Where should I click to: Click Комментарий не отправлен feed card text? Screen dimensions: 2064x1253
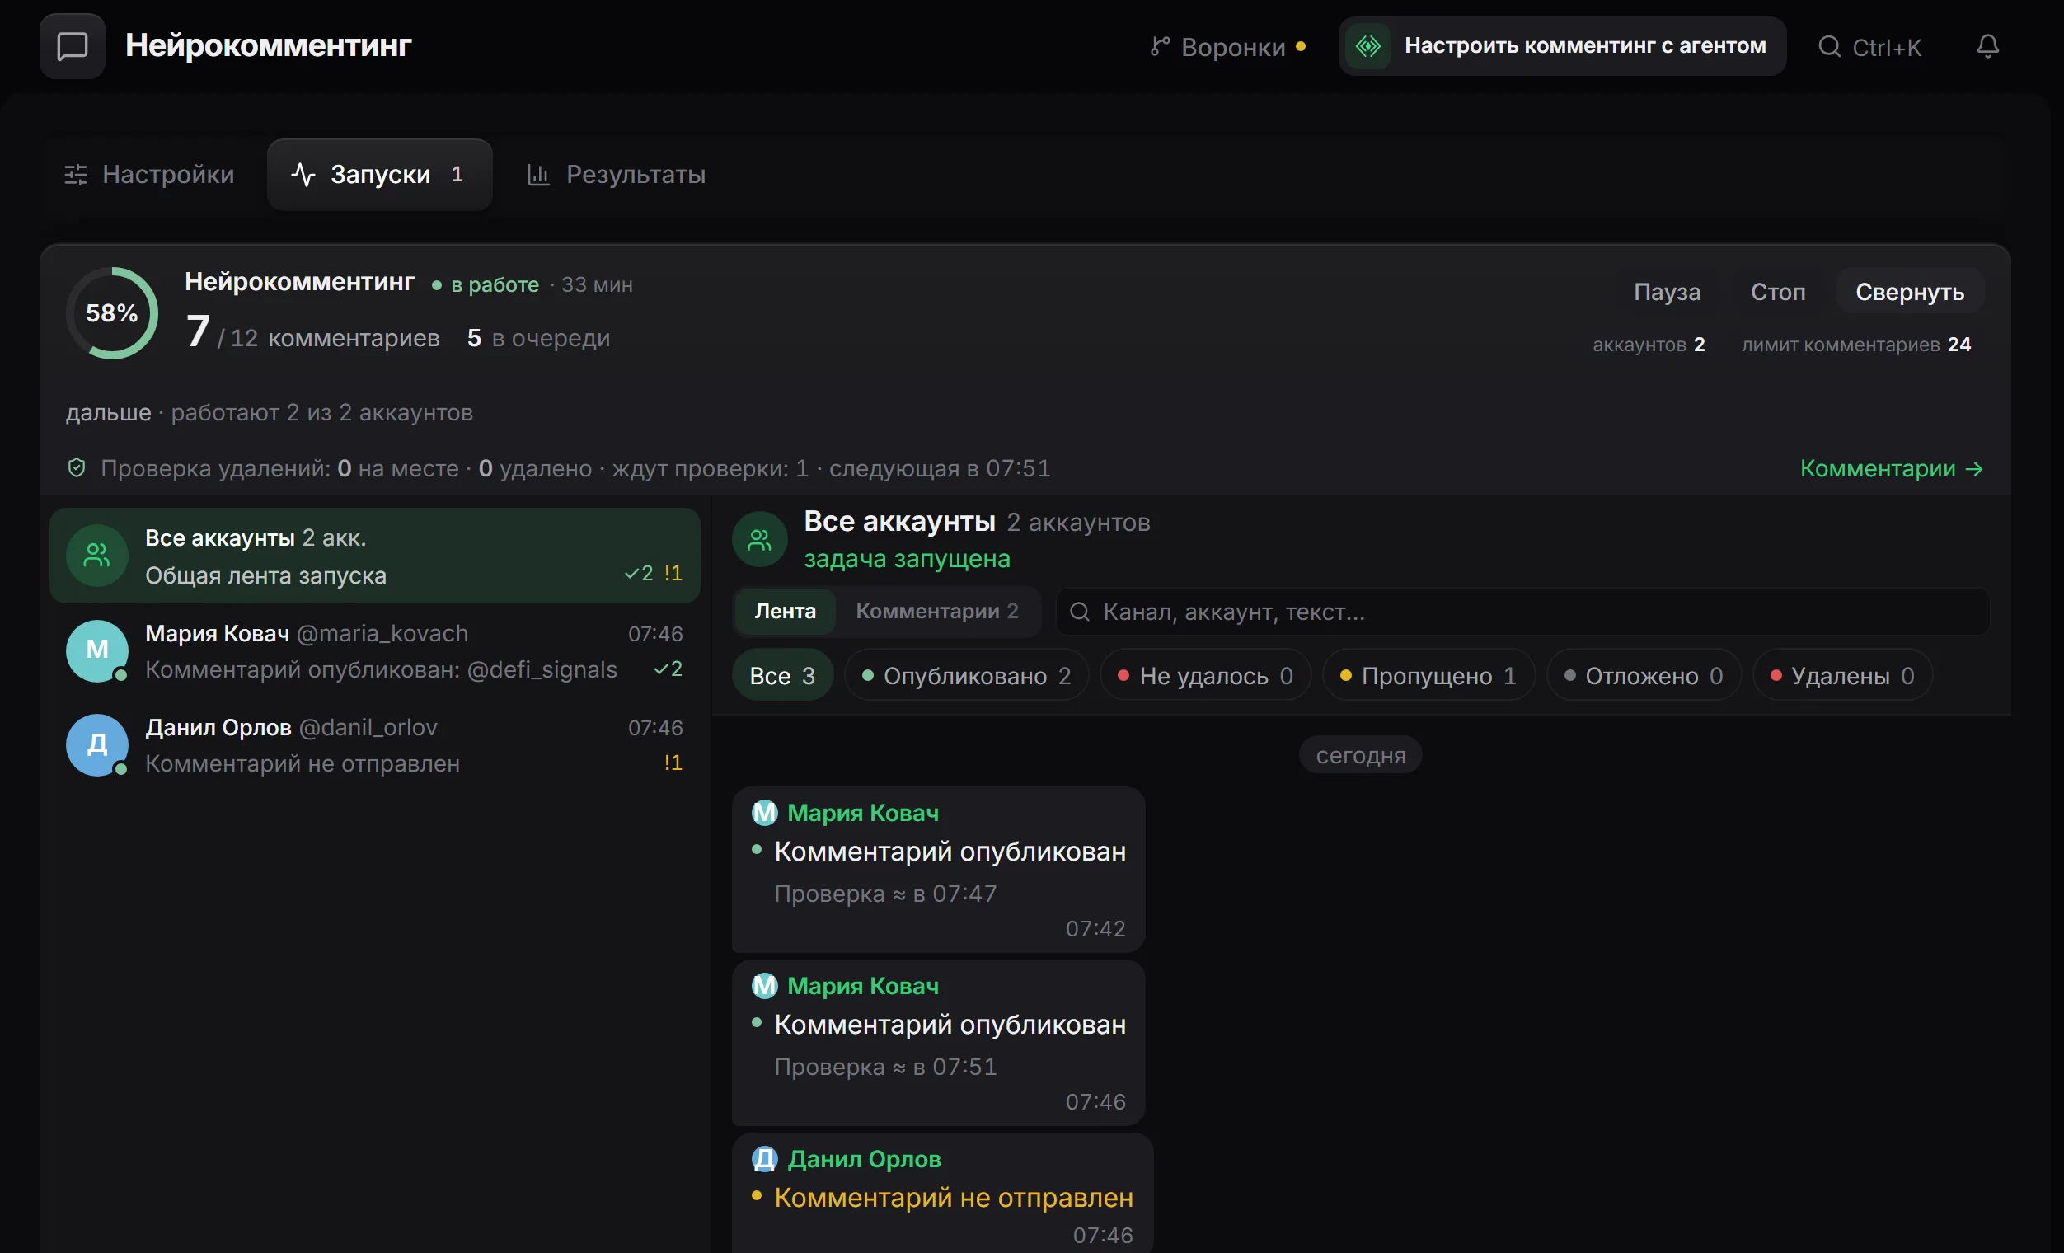[x=953, y=1198]
